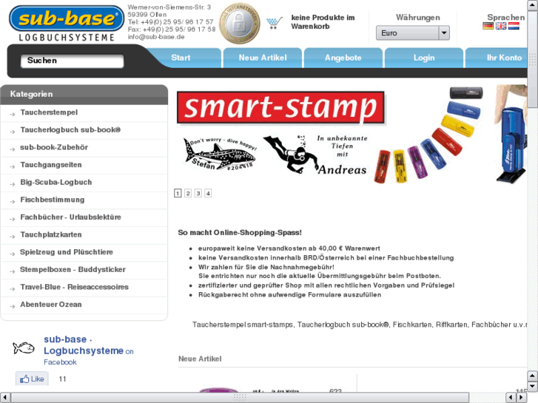The height and width of the screenshot is (403, 538).
Task: Open the Angebote tab
Action: (343, 58)
